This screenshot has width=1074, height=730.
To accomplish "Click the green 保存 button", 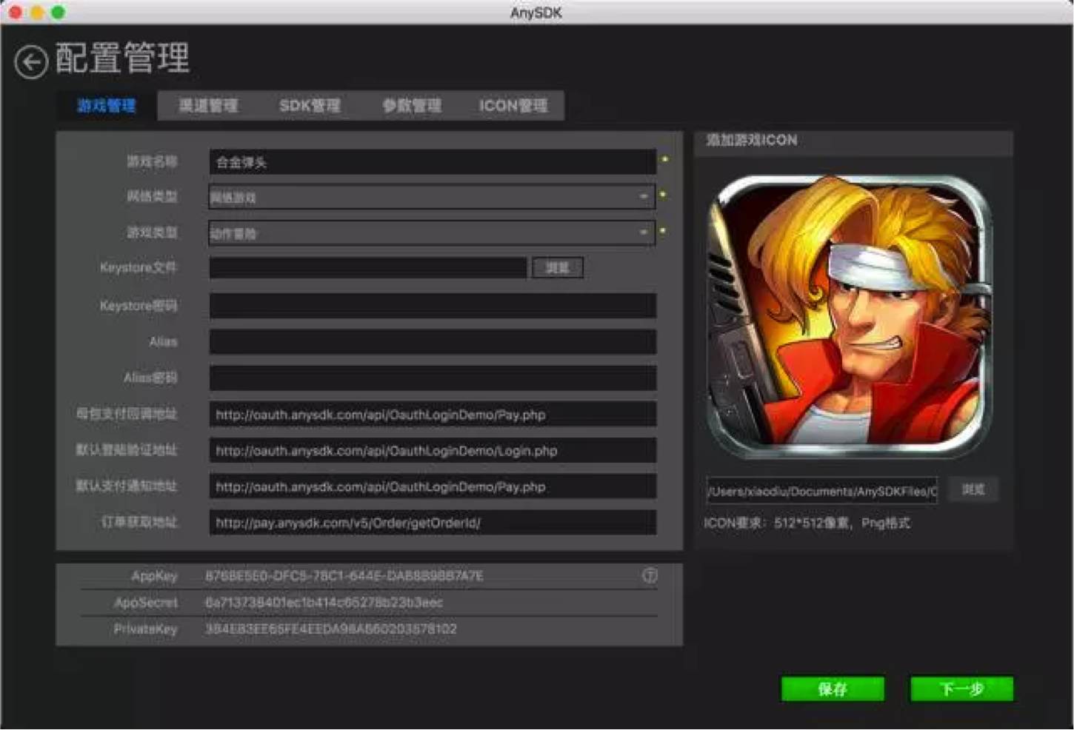I will click(833, 689).
